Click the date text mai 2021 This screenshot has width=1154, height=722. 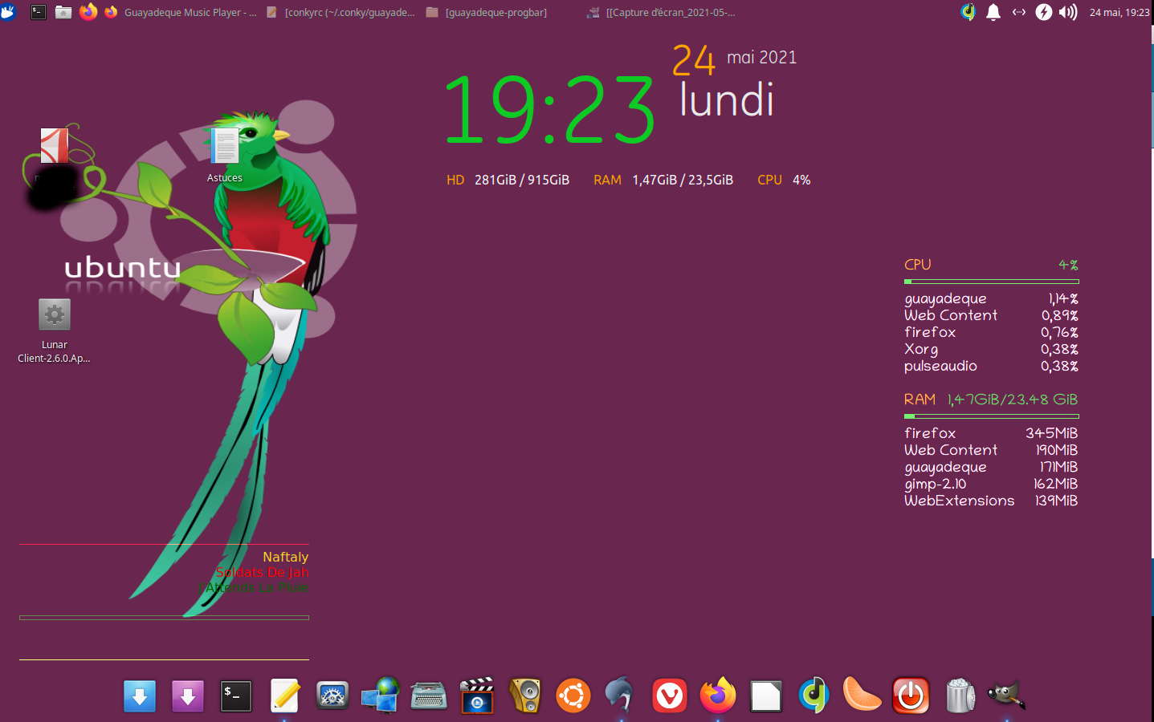(761, 57)
